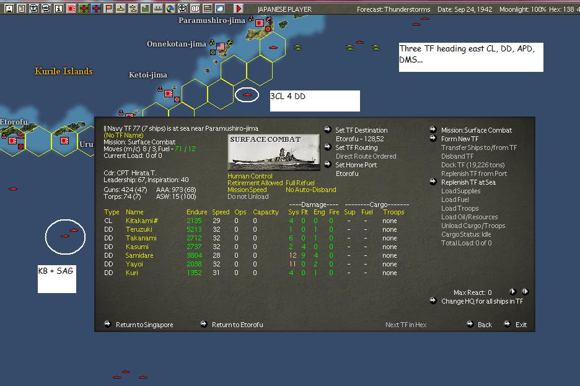Click arrow beside Set TF Routing
Screen dimensions: 580x386
tap(328, 147)
